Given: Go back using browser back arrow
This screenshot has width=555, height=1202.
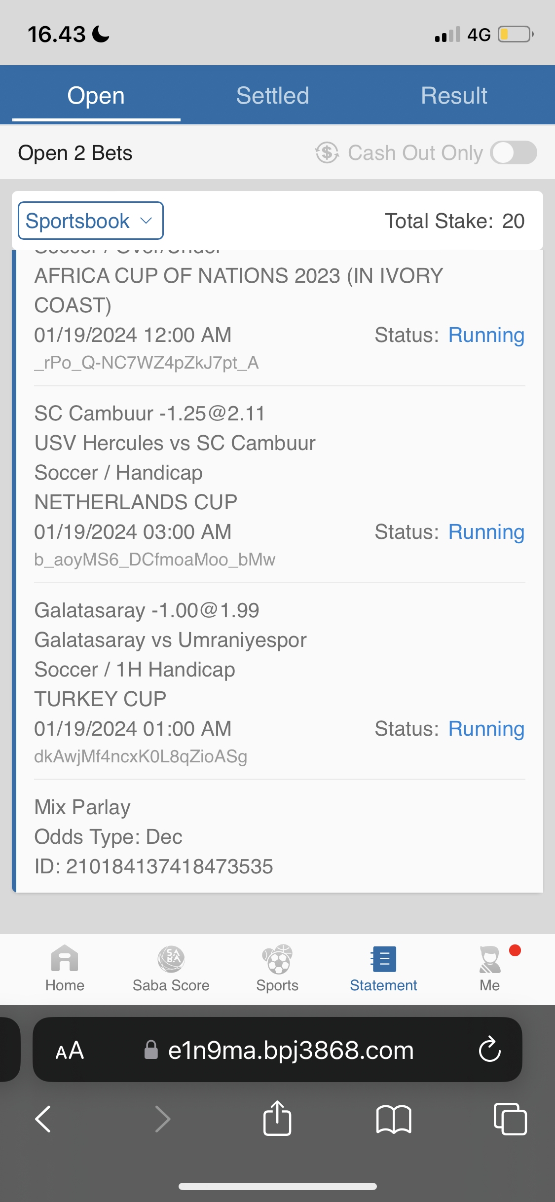Looking at the screenshot, I should coord(43,1119).
